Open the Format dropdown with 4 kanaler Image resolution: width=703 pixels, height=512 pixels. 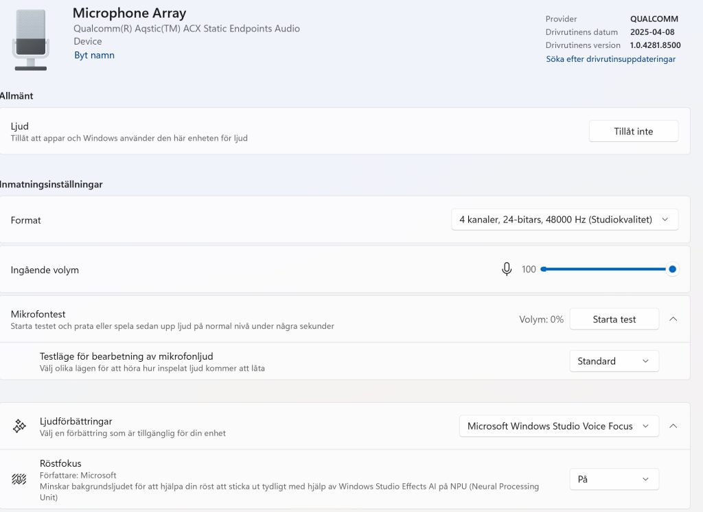564,220
